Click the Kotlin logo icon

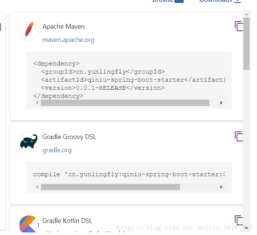click(x=29, y=224)
